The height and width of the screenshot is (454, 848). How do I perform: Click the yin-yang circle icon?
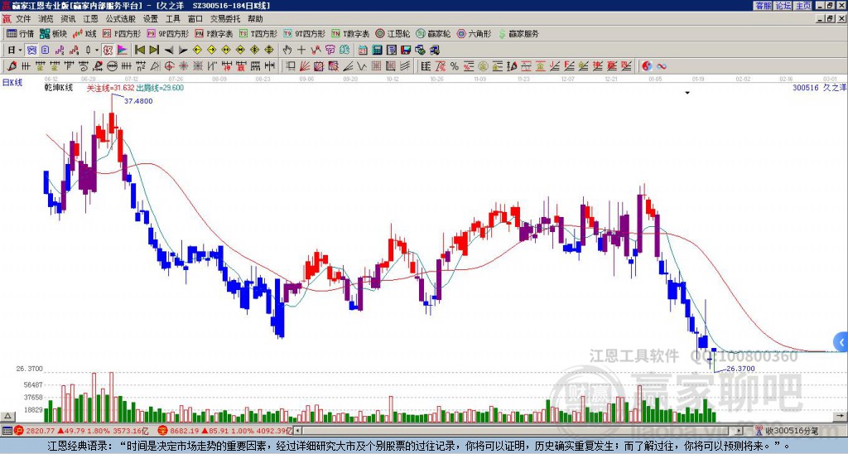pyautogui.click(x=647, y=66)
